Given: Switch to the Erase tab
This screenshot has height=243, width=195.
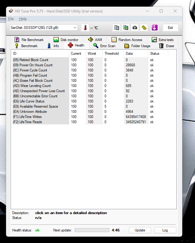Looking at the screenshot, I should tap(166, 46).
